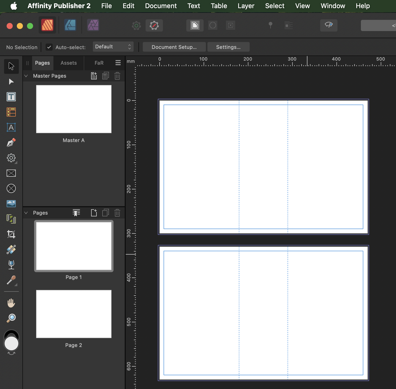Open the Default layer dropdown
This screenshot has height=389, width=396.
[113, 47]
